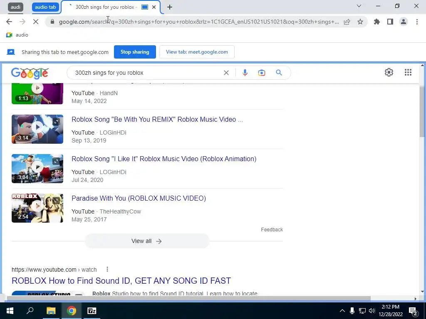This screenshot has width=426, height=319.
Task: Open File Explorer from taskbar
Action: point(51,311)
